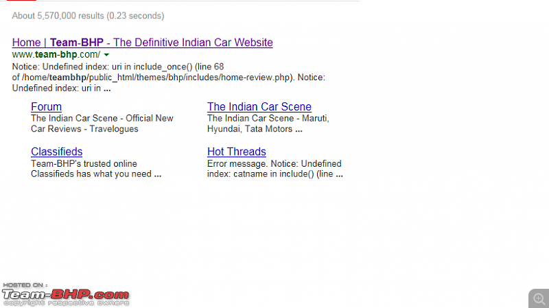Open The Indian Car Scene sitelink

tap(259, 107)
